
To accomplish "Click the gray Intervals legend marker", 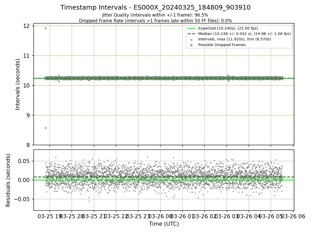I will [191, 39].
